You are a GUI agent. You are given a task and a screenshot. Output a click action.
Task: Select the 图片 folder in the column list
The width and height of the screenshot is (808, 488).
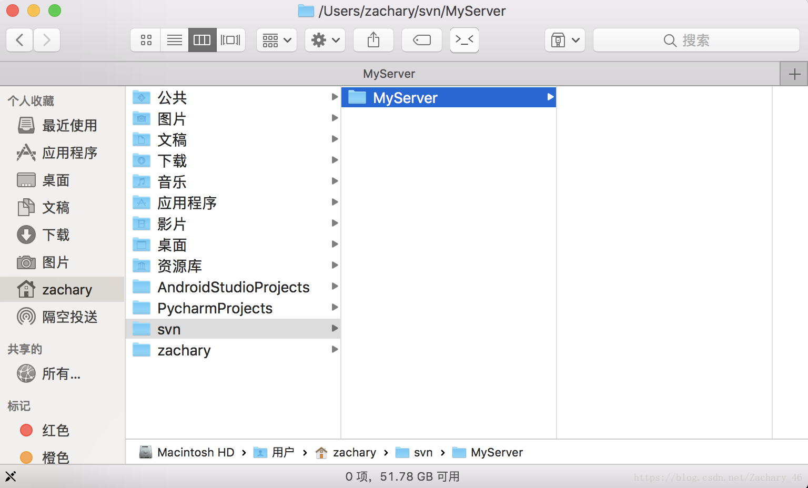click(x=233, y=118)
